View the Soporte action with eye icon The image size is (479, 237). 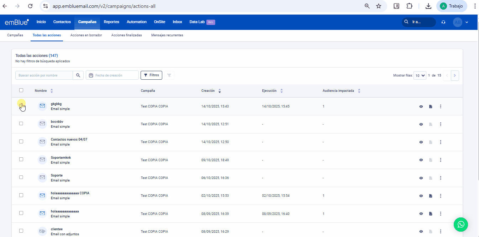point(421,178)
